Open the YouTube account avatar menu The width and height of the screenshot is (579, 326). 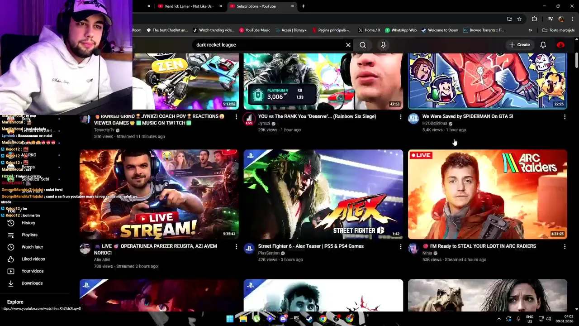click(560, 45)
